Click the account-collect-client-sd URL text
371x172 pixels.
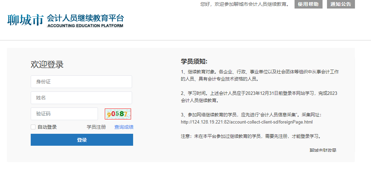coord(246,122)
